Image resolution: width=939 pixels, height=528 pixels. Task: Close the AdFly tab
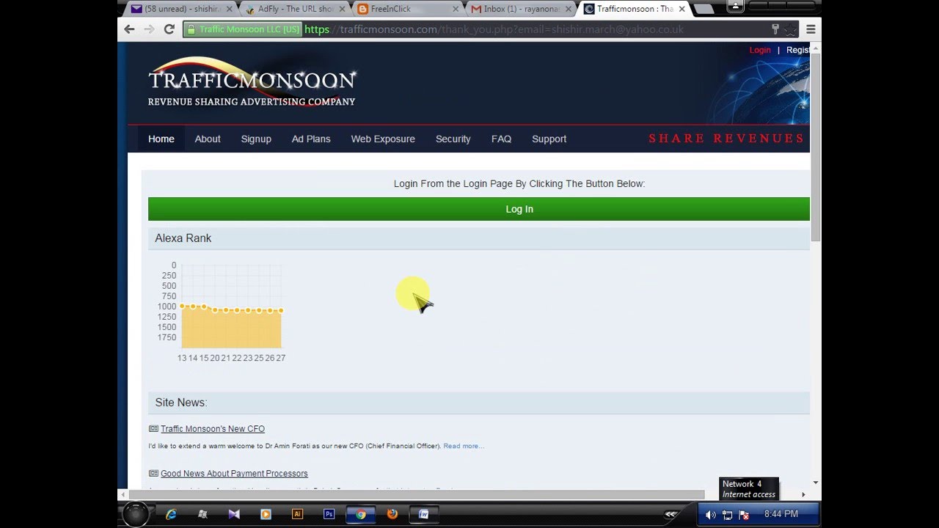[x=342, y=9]
